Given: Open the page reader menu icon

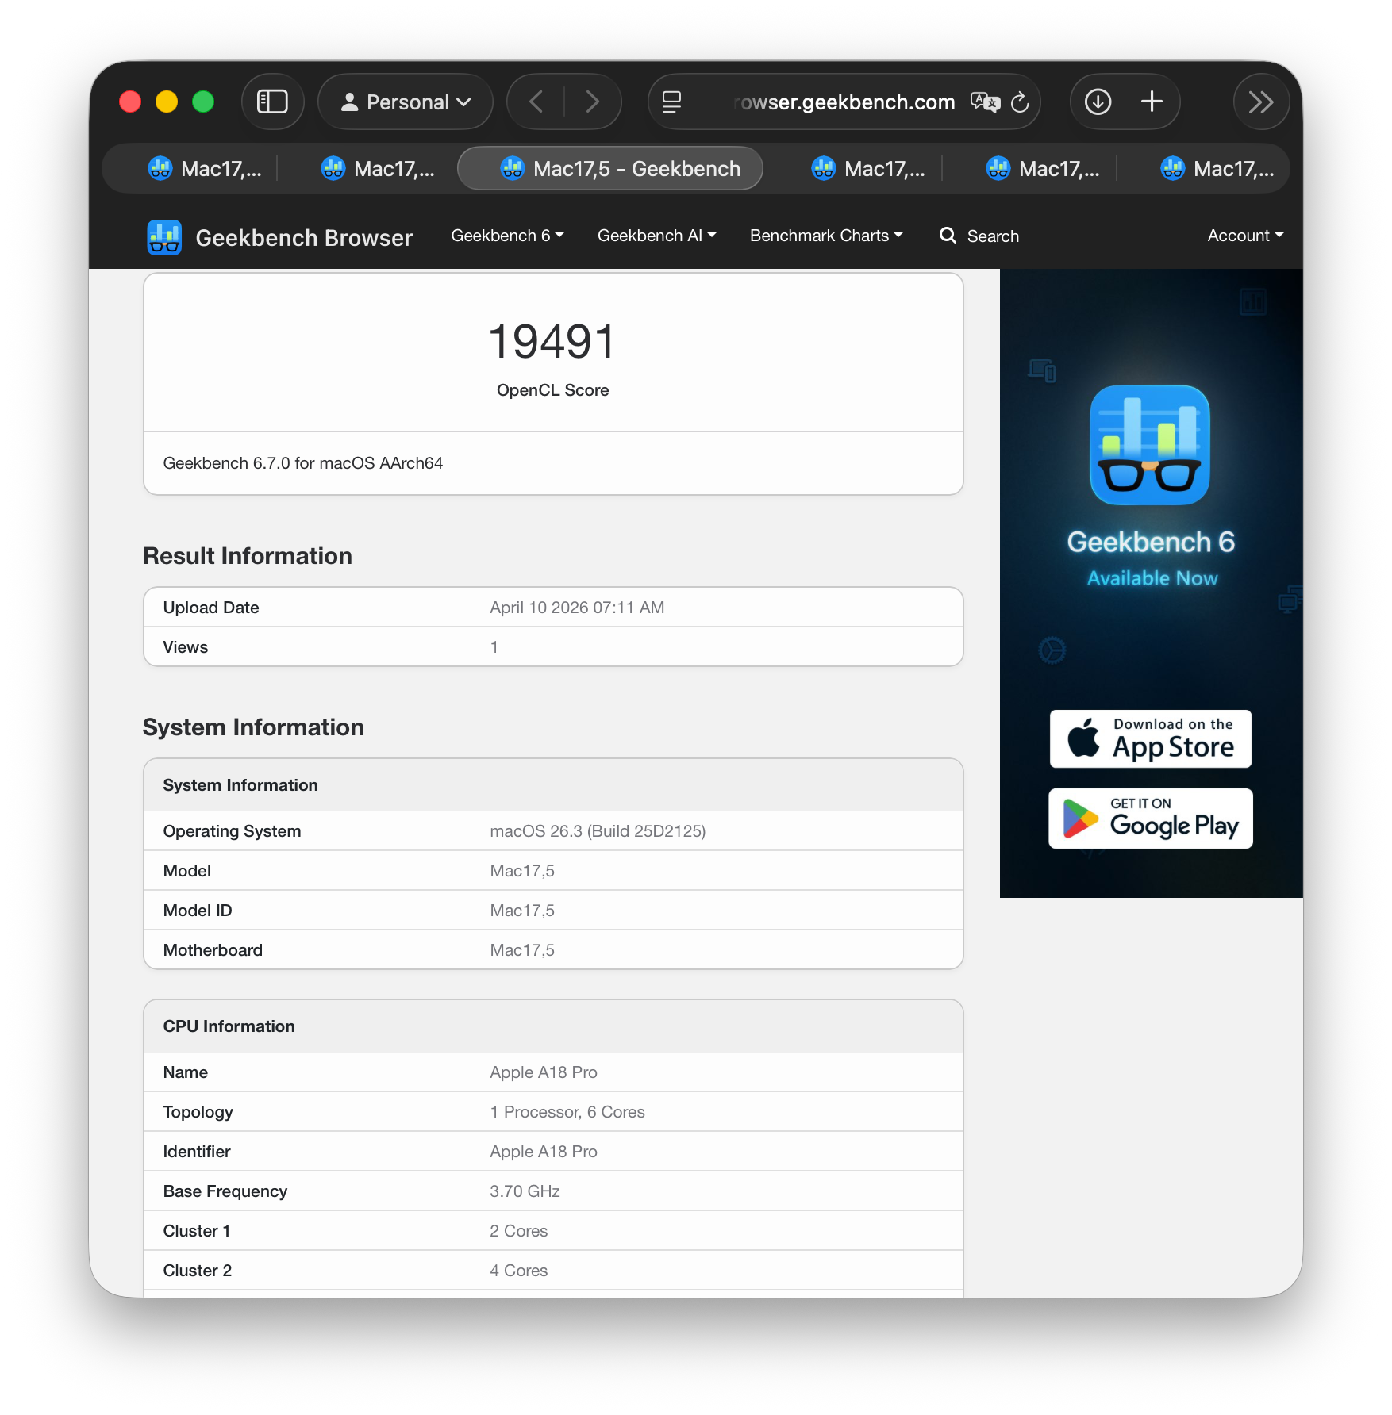Looking at the screenshot, I should tap(671, 102).
